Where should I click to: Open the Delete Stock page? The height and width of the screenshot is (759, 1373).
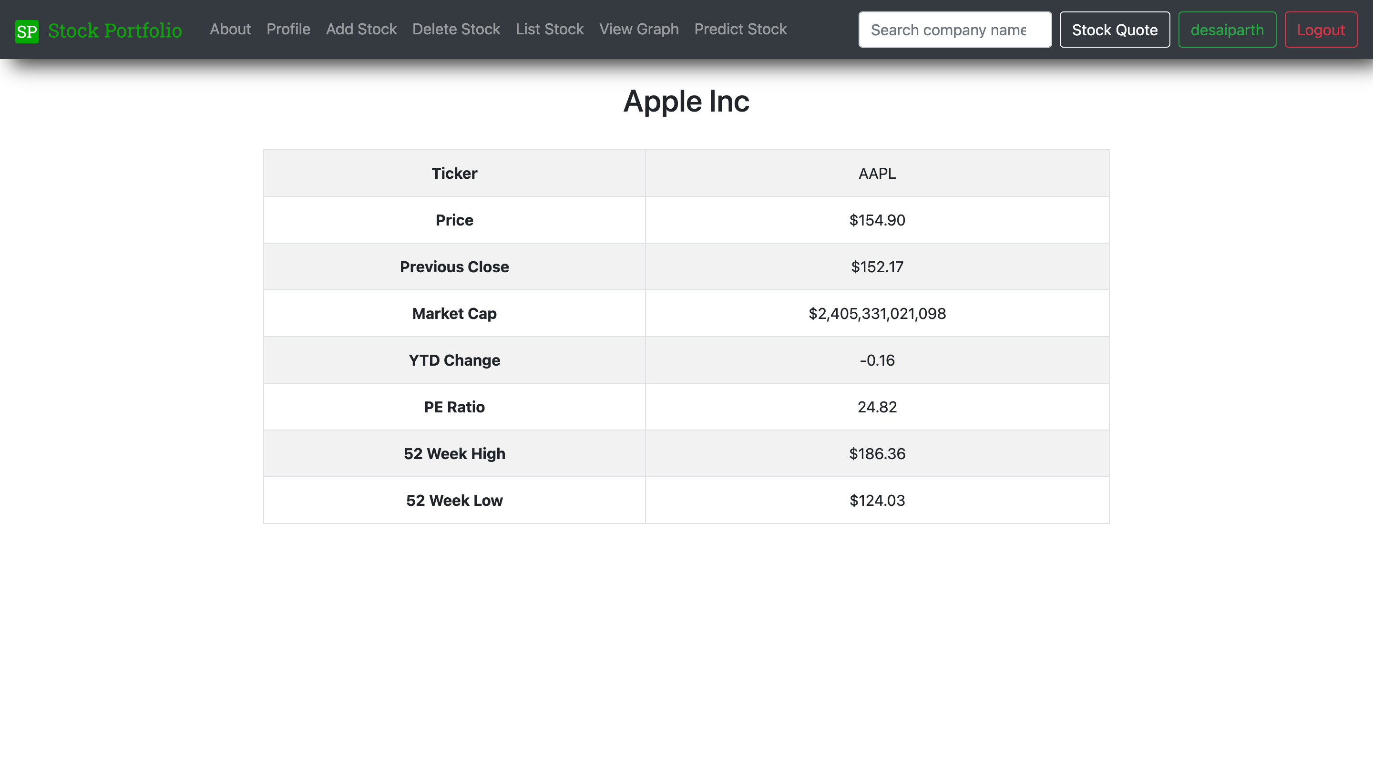[x=456, y=29]
